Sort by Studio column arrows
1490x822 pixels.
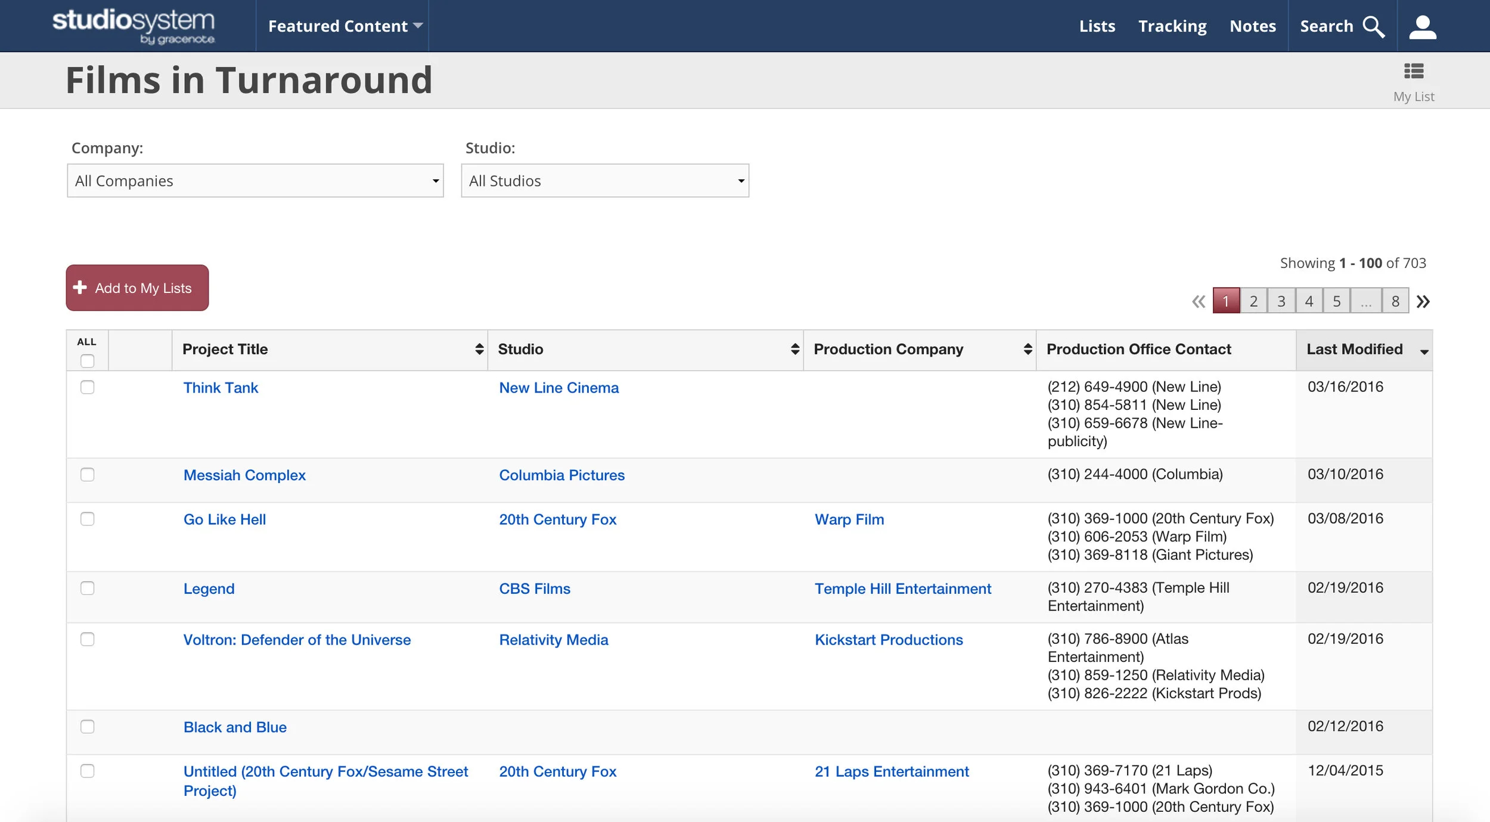coord(794,349)
